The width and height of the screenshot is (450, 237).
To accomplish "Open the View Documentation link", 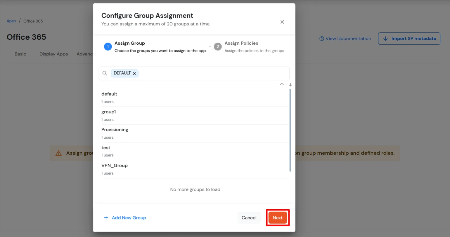I will click(x=348, y=38).
